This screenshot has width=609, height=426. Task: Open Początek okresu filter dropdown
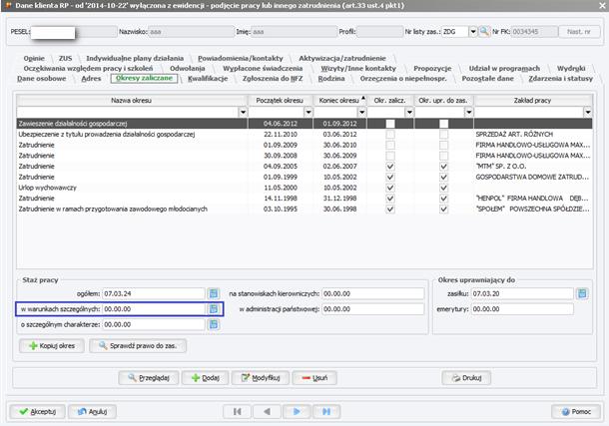[308, 112]
